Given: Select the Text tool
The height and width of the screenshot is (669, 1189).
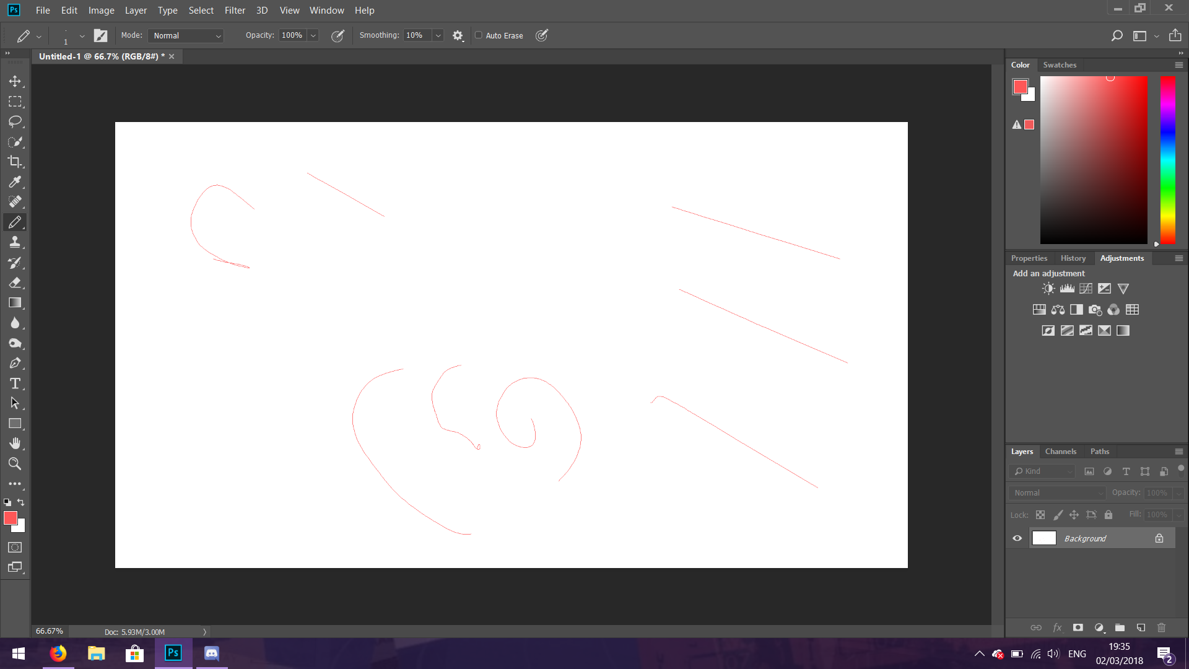Looking at the screenshot, I should point(15,383).
